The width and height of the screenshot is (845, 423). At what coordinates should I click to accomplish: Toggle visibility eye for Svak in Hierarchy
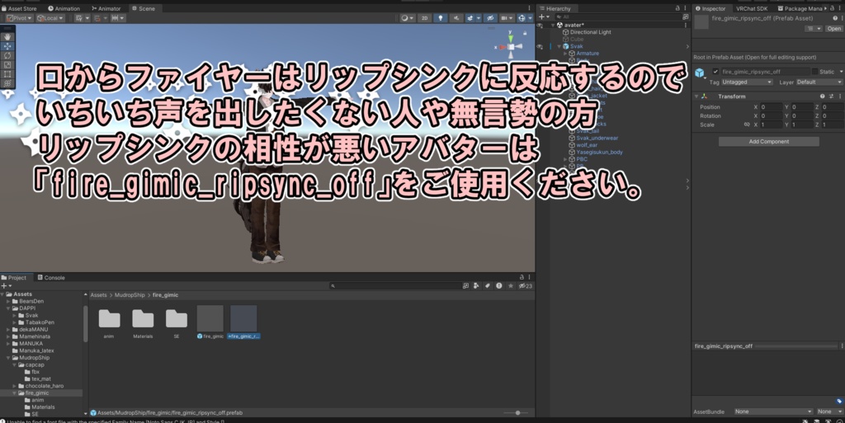(x=540, y=46)
